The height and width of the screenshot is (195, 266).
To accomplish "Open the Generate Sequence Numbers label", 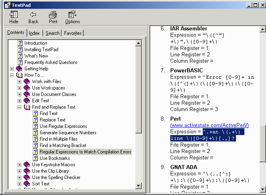I will point(68,133).
